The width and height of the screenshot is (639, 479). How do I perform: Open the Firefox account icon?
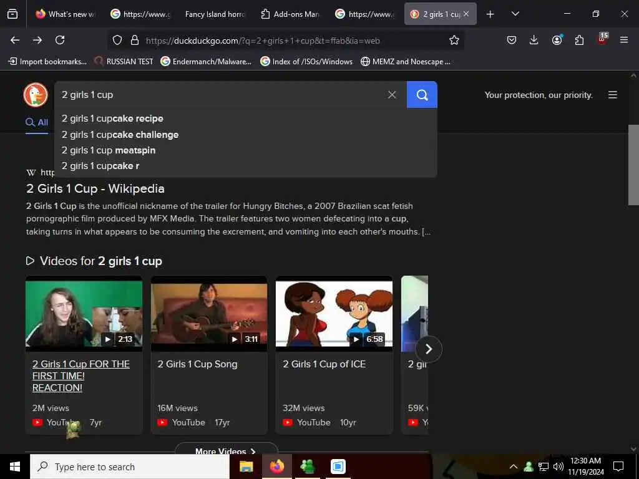coord(557,40)
